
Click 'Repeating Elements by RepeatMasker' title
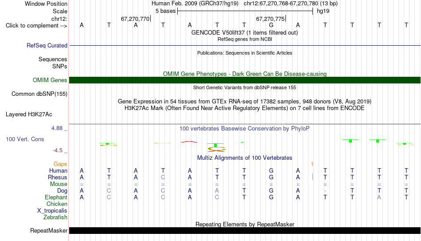point(245,224)
